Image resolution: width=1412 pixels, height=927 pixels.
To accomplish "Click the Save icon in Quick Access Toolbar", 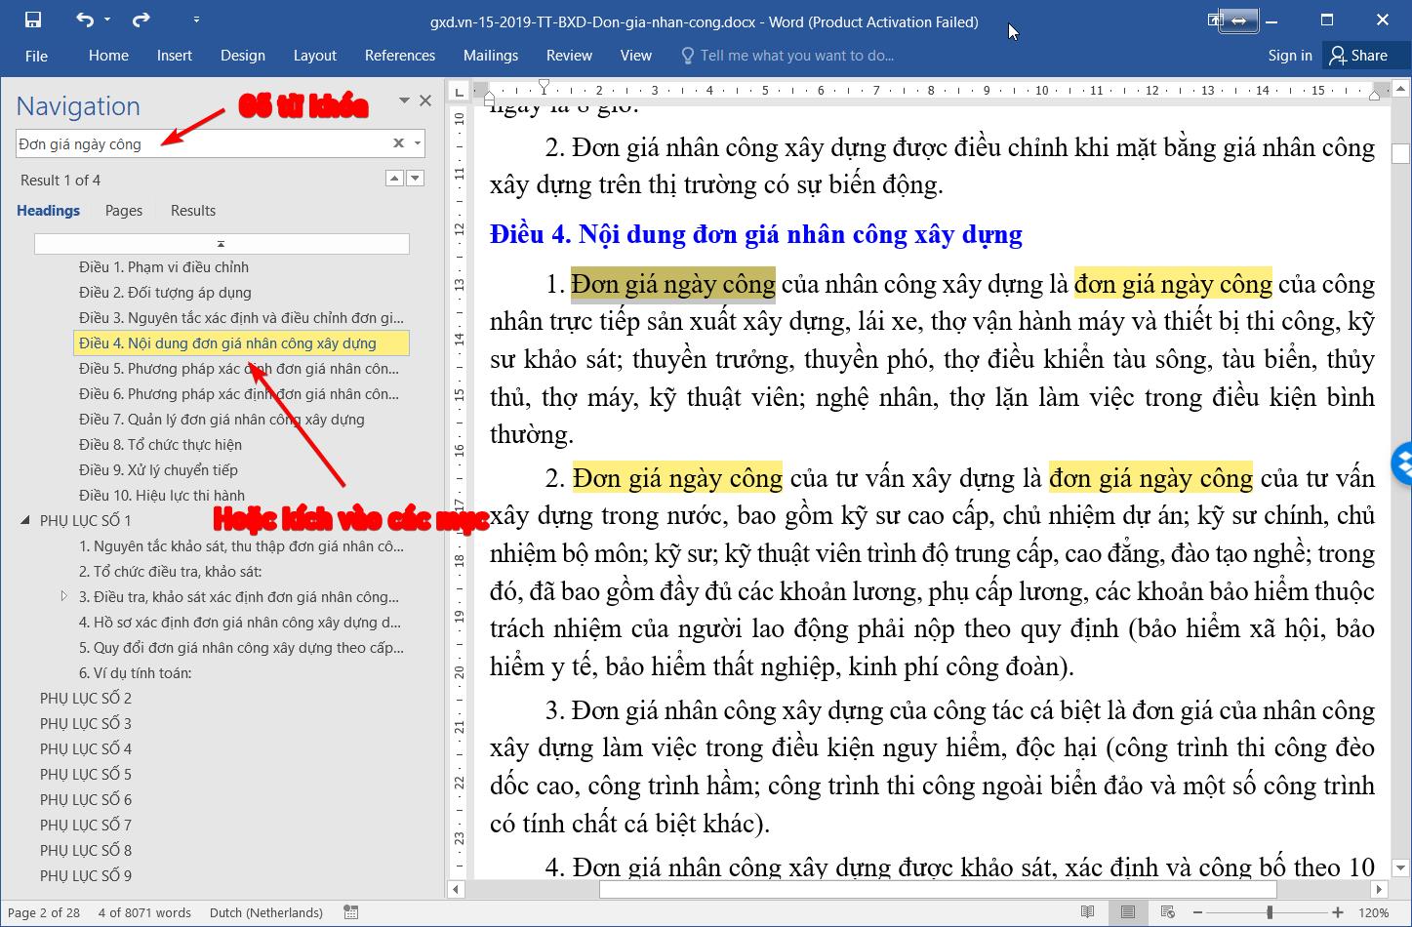I will pos(33,20).
